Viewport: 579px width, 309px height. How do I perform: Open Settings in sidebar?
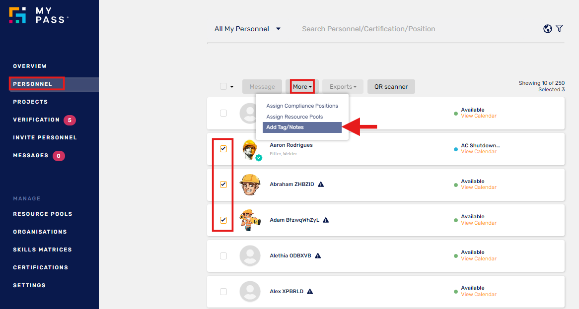(x=29, y=285)
